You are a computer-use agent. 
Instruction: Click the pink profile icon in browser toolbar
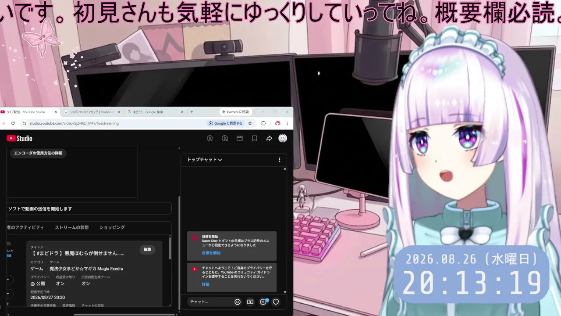pyautogui.click(x=277, y=123)
